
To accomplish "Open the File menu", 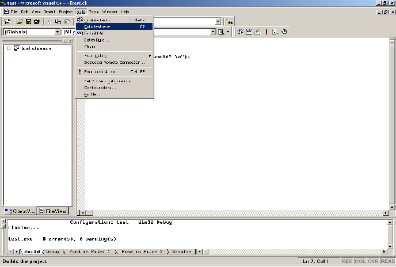I will click(14, 12).
